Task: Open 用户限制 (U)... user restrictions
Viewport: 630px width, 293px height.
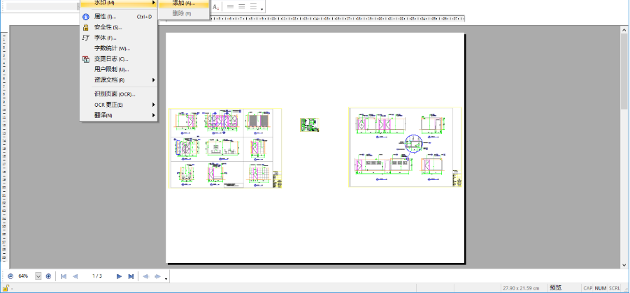Action: click(119, 69)
